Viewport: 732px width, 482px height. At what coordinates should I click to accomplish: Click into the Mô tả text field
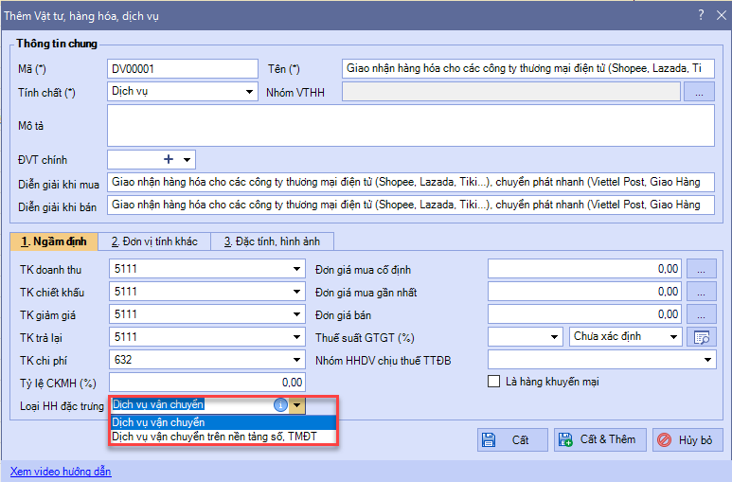coord(410,126)
